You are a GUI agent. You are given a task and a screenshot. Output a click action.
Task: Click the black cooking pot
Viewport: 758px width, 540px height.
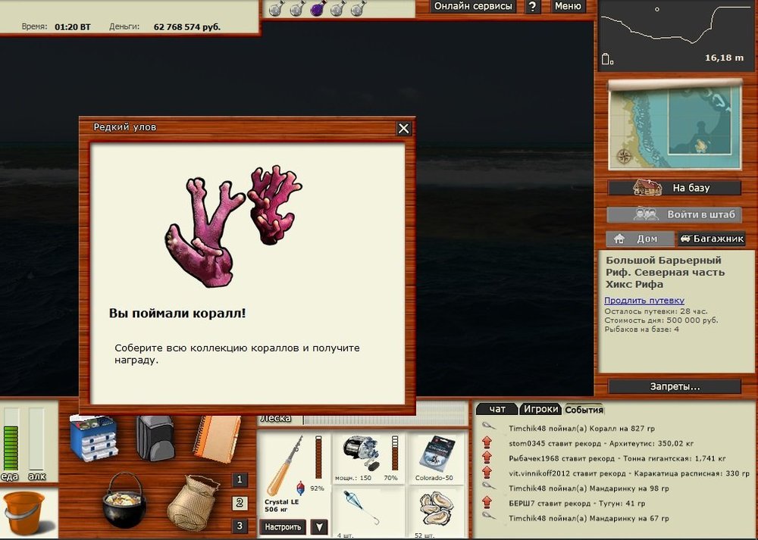click(x=124, y=500)
